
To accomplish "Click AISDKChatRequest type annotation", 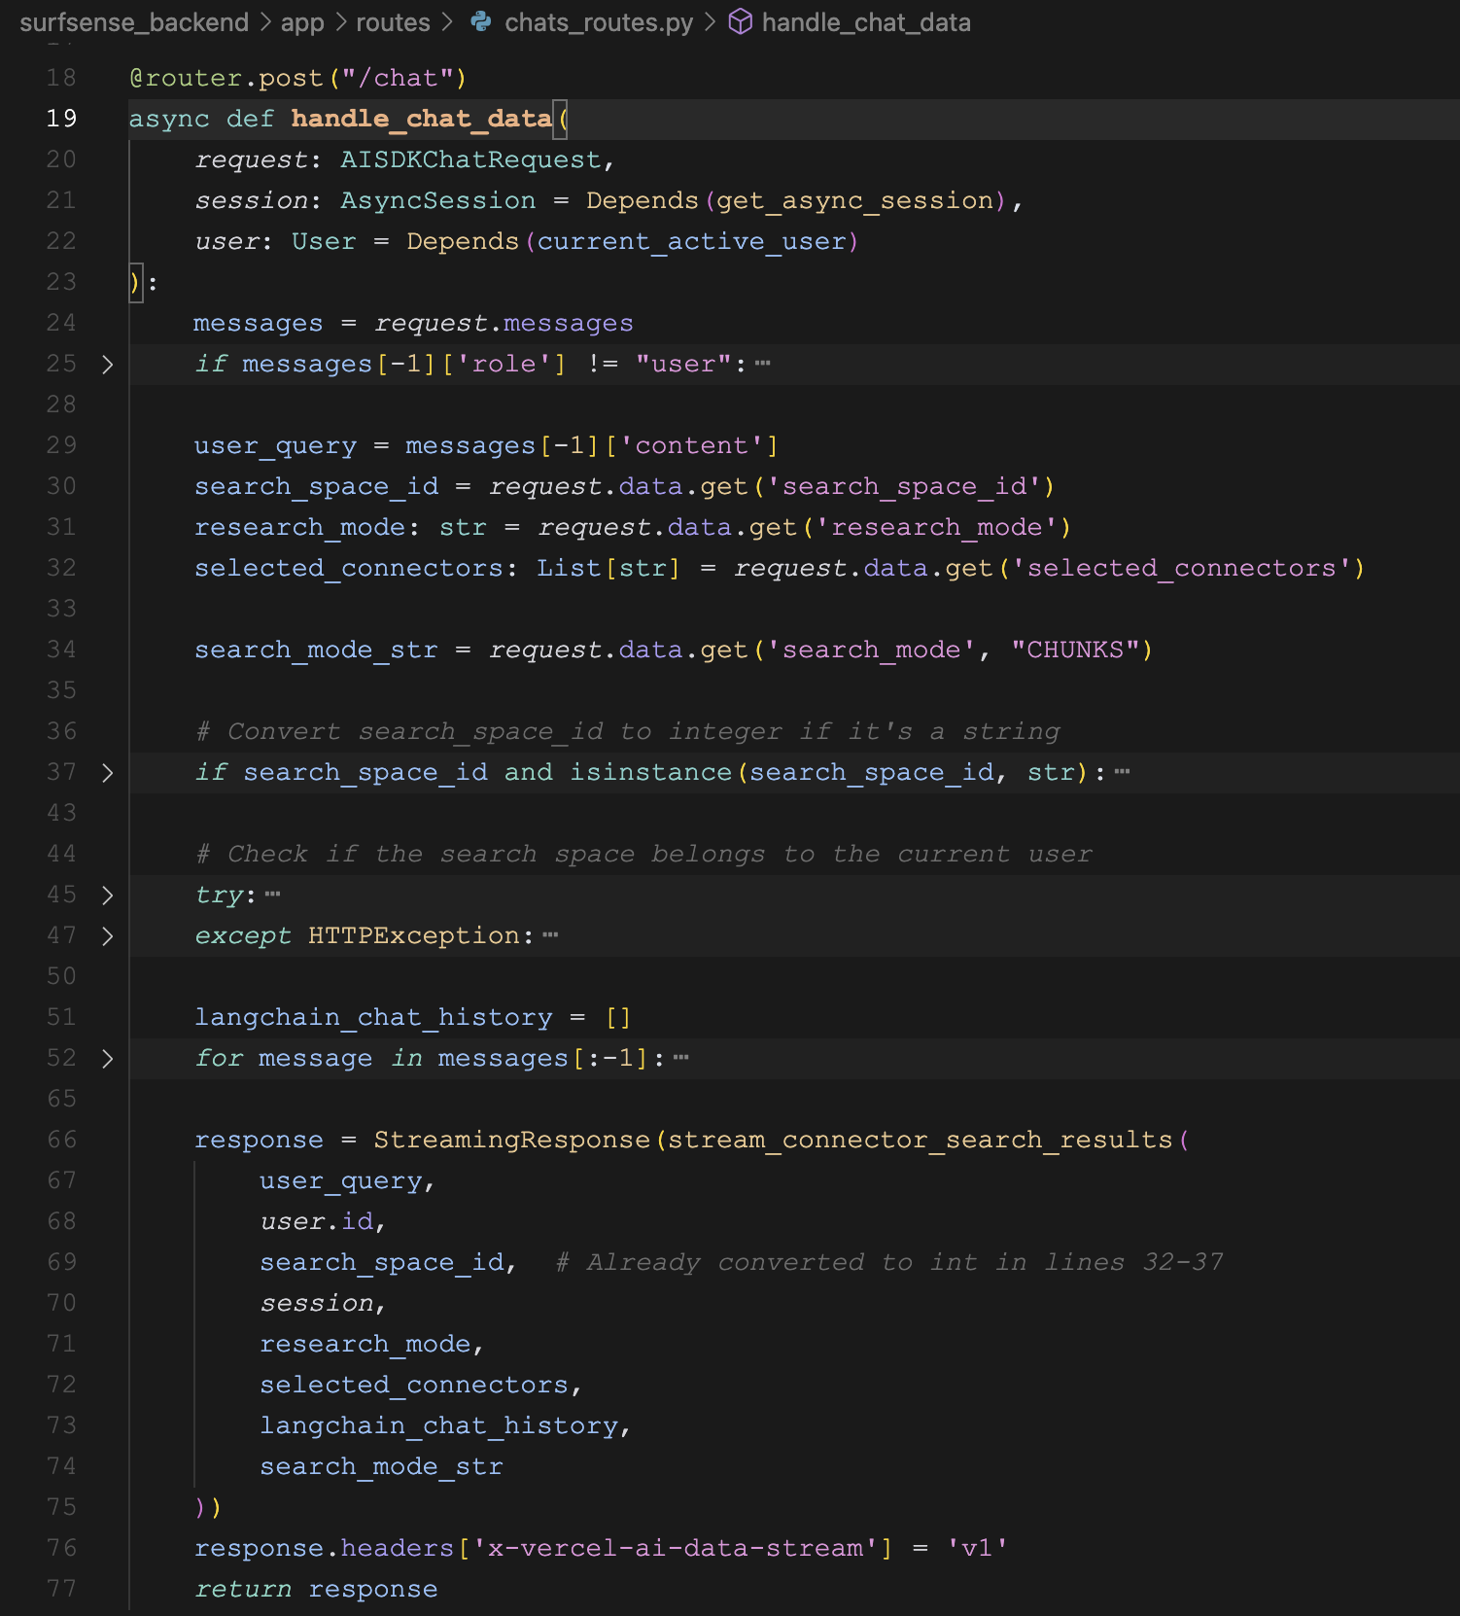I will [470, 159].
